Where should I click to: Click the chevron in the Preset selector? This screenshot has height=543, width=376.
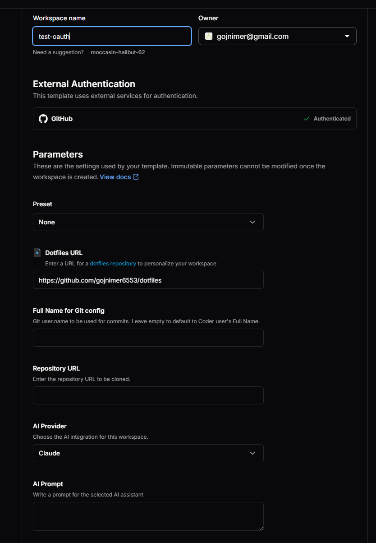[252, 222]
